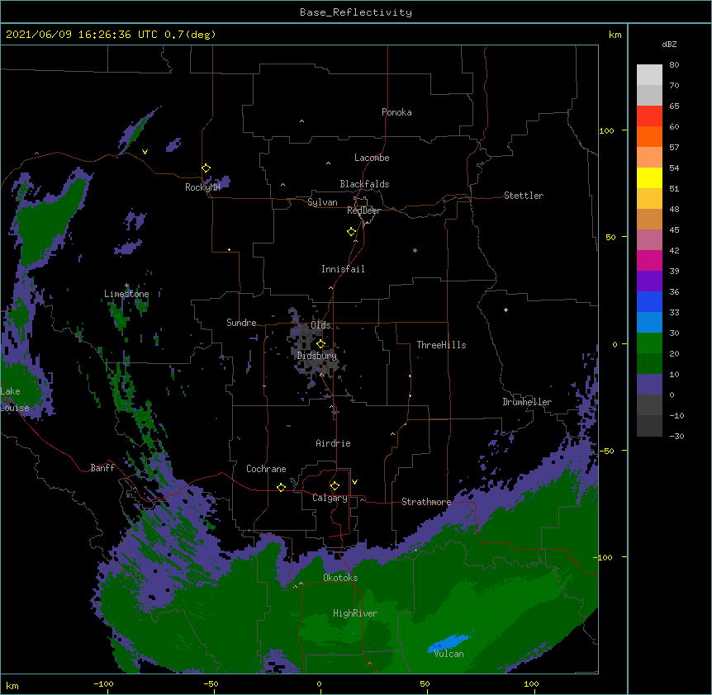The height and width of the screenshot is (695, 712).
Task: Click the yellow diamond marker beside RockyMH
Action: click(x=206, y=168)
